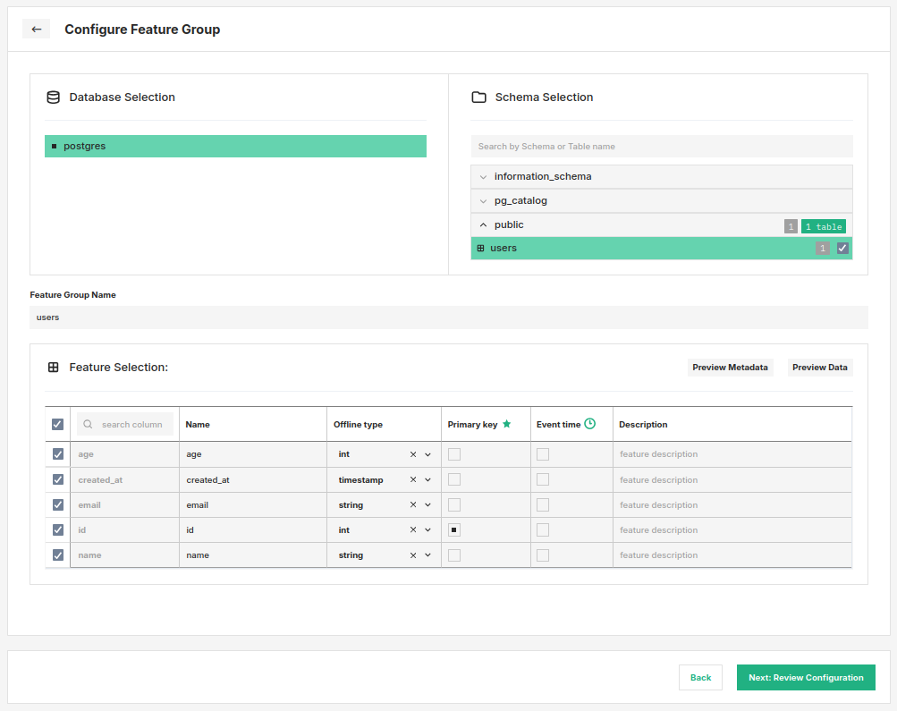Collapse the public schema

[483, 224]
